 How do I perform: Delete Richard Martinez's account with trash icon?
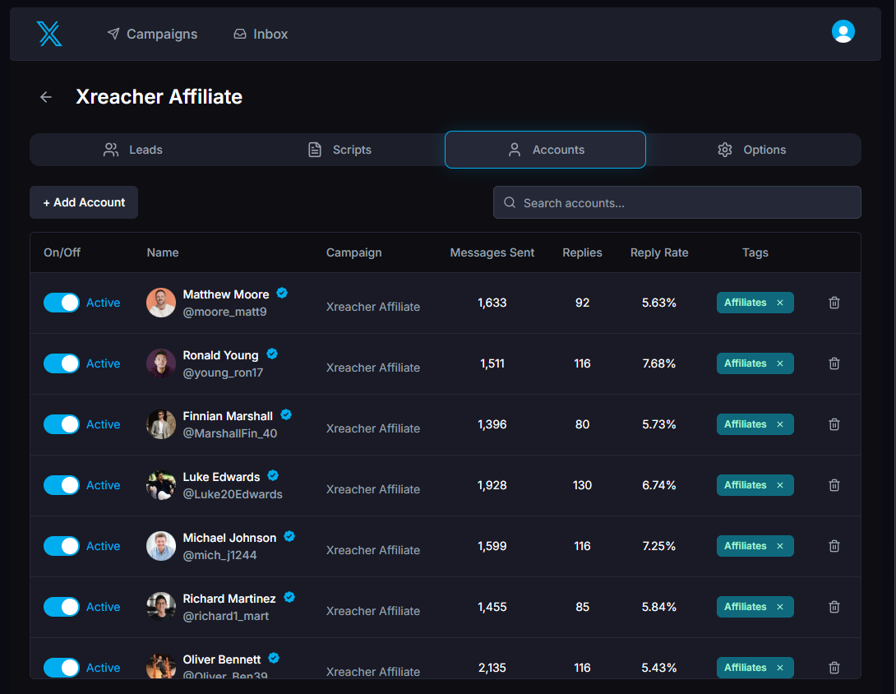coord(834,607)
